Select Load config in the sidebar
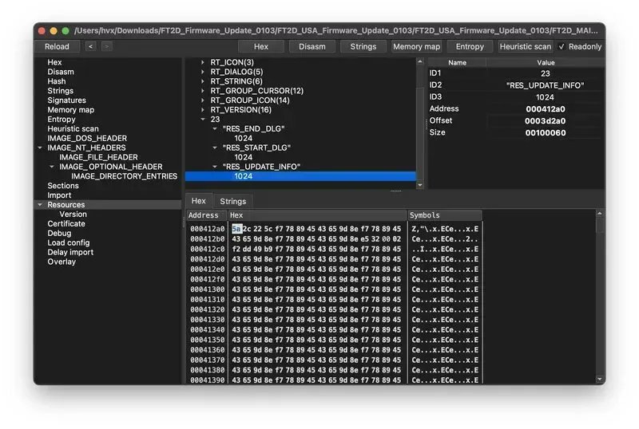This screenshot has width=639, height=429. click(68, 242)
